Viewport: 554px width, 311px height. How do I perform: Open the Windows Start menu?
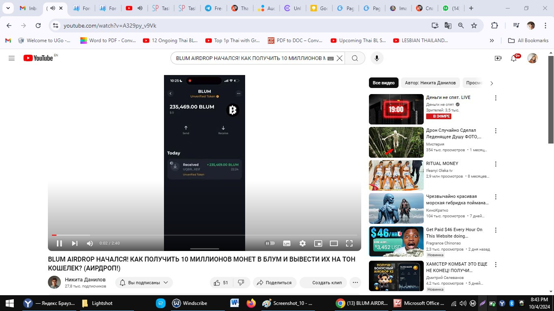pos(10,303)
